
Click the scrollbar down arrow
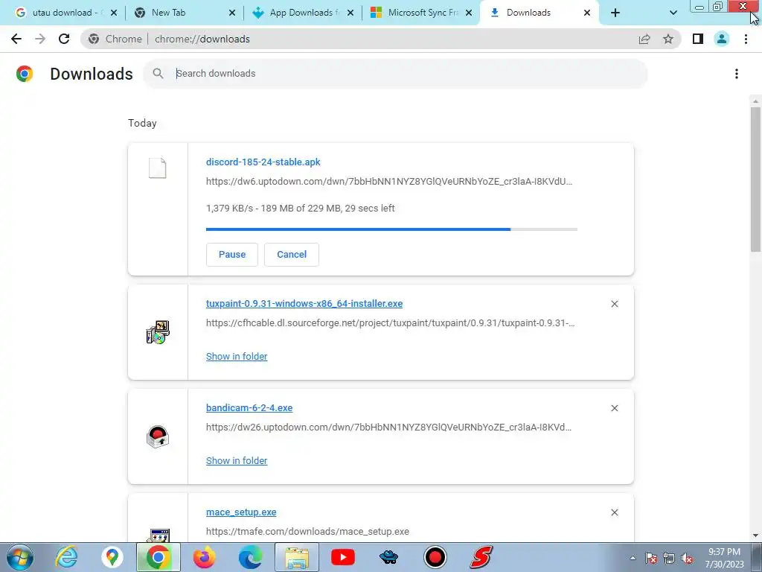(x=755, y=536)
